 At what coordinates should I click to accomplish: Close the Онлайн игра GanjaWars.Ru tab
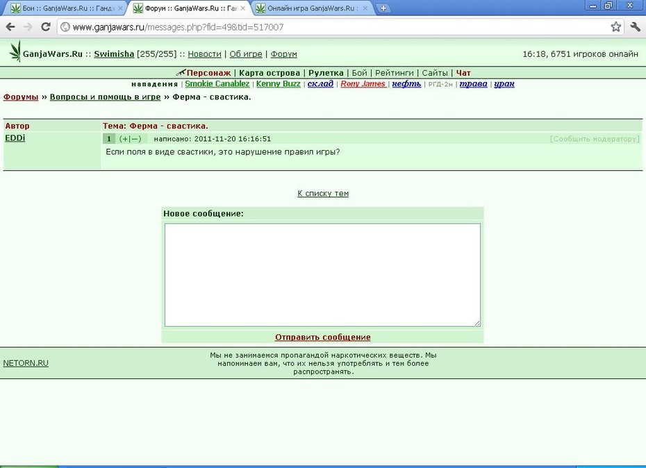365,8
